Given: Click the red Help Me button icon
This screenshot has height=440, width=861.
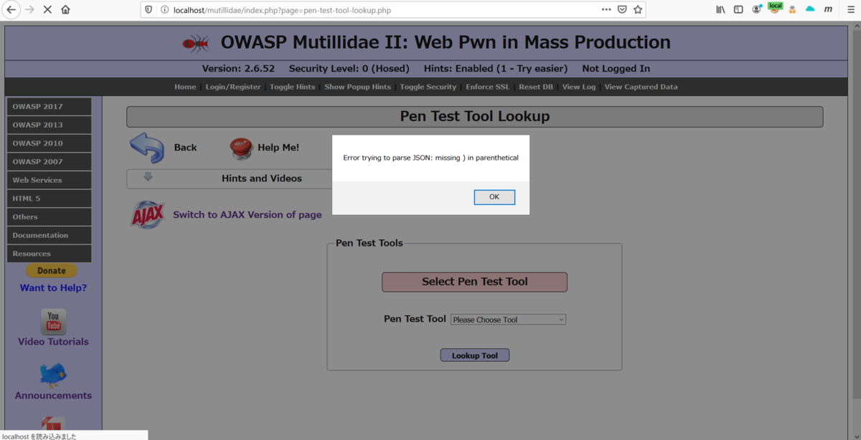Looking at the screenshot, I should (x=241, y=148).
